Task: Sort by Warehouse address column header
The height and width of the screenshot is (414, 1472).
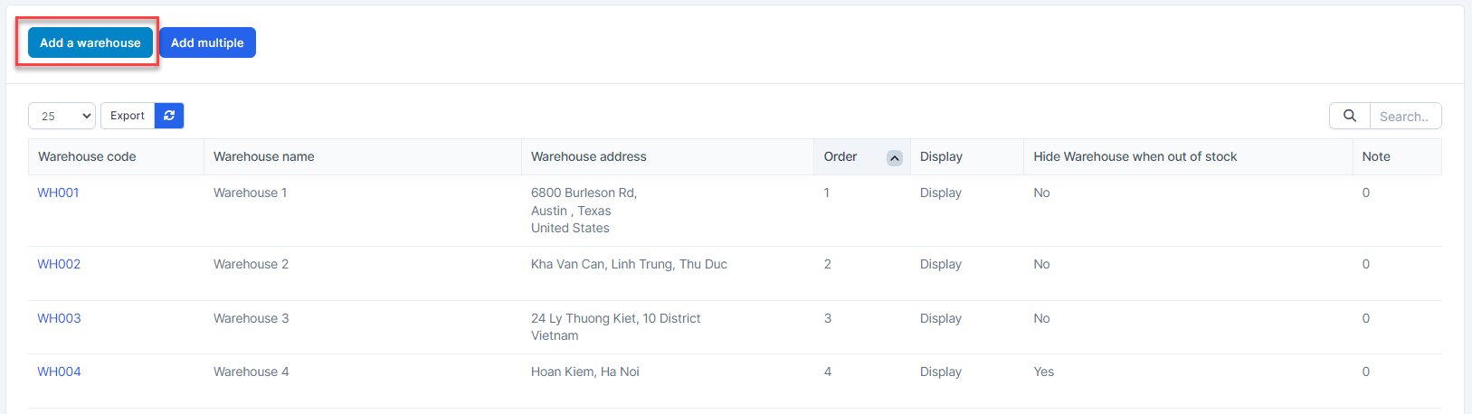Action: (589, 156)
